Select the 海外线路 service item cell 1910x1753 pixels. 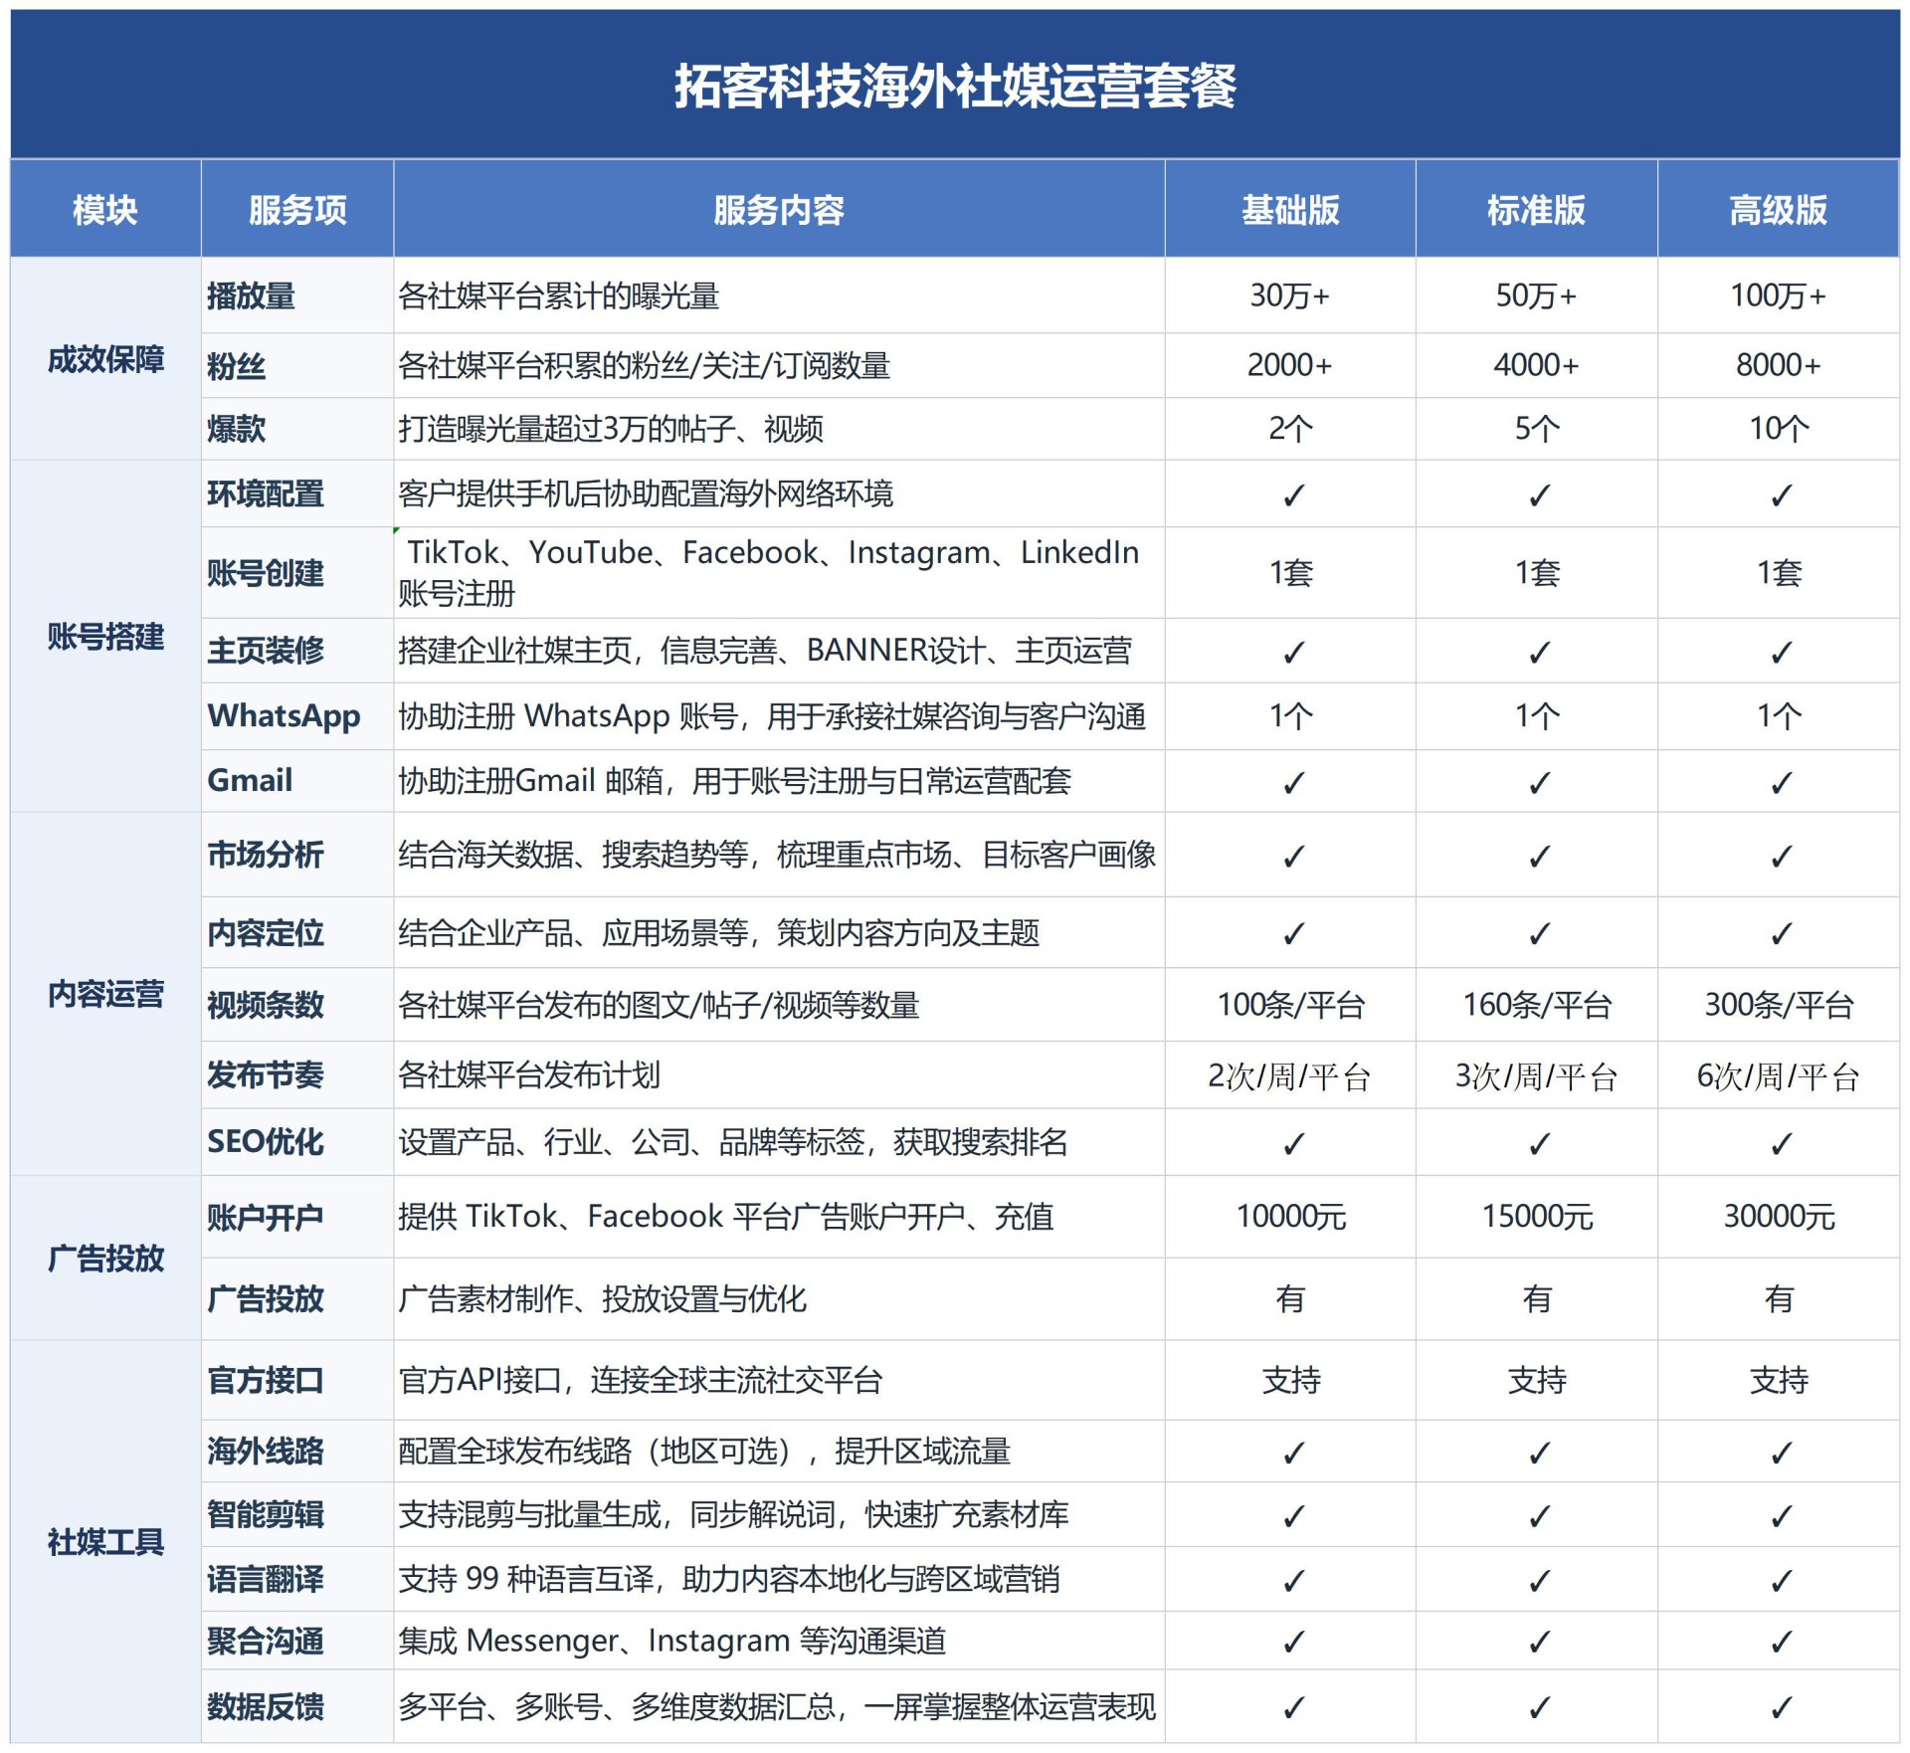297,1452
